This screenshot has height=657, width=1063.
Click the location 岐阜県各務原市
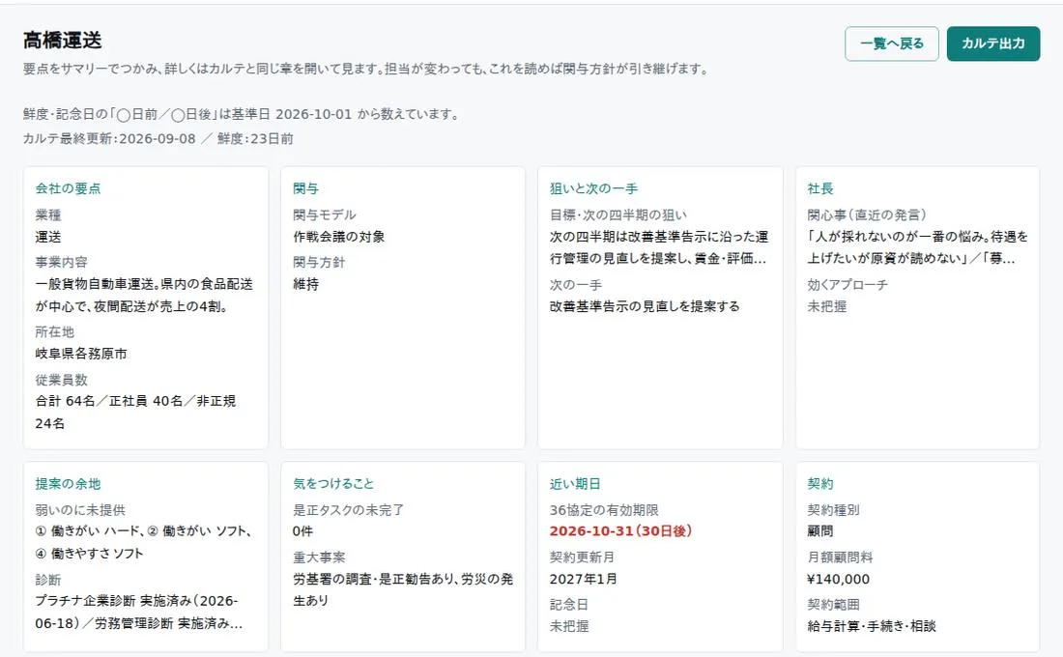[x=81, y=354]
